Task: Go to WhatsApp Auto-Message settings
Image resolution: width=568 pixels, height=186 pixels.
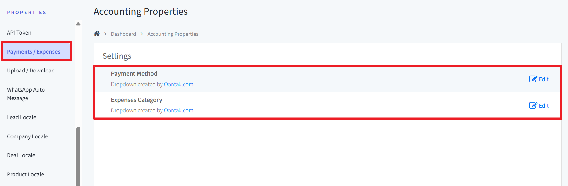Action: [27, 94]
